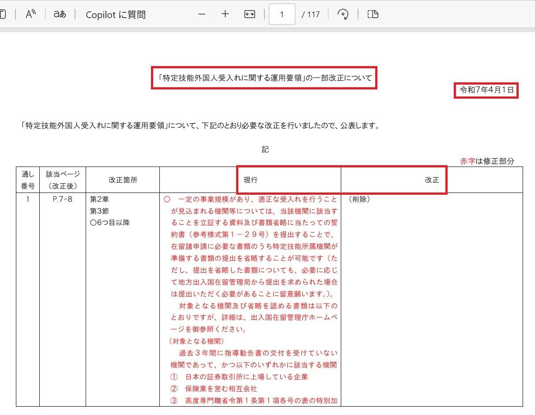Click the (削除) text in 改正 column
535x415 pixels.
[x=359, y=199]
